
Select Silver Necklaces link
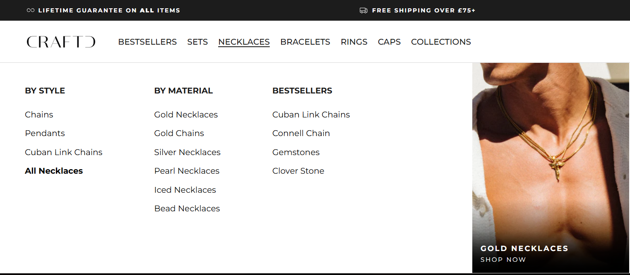[187, 152]
